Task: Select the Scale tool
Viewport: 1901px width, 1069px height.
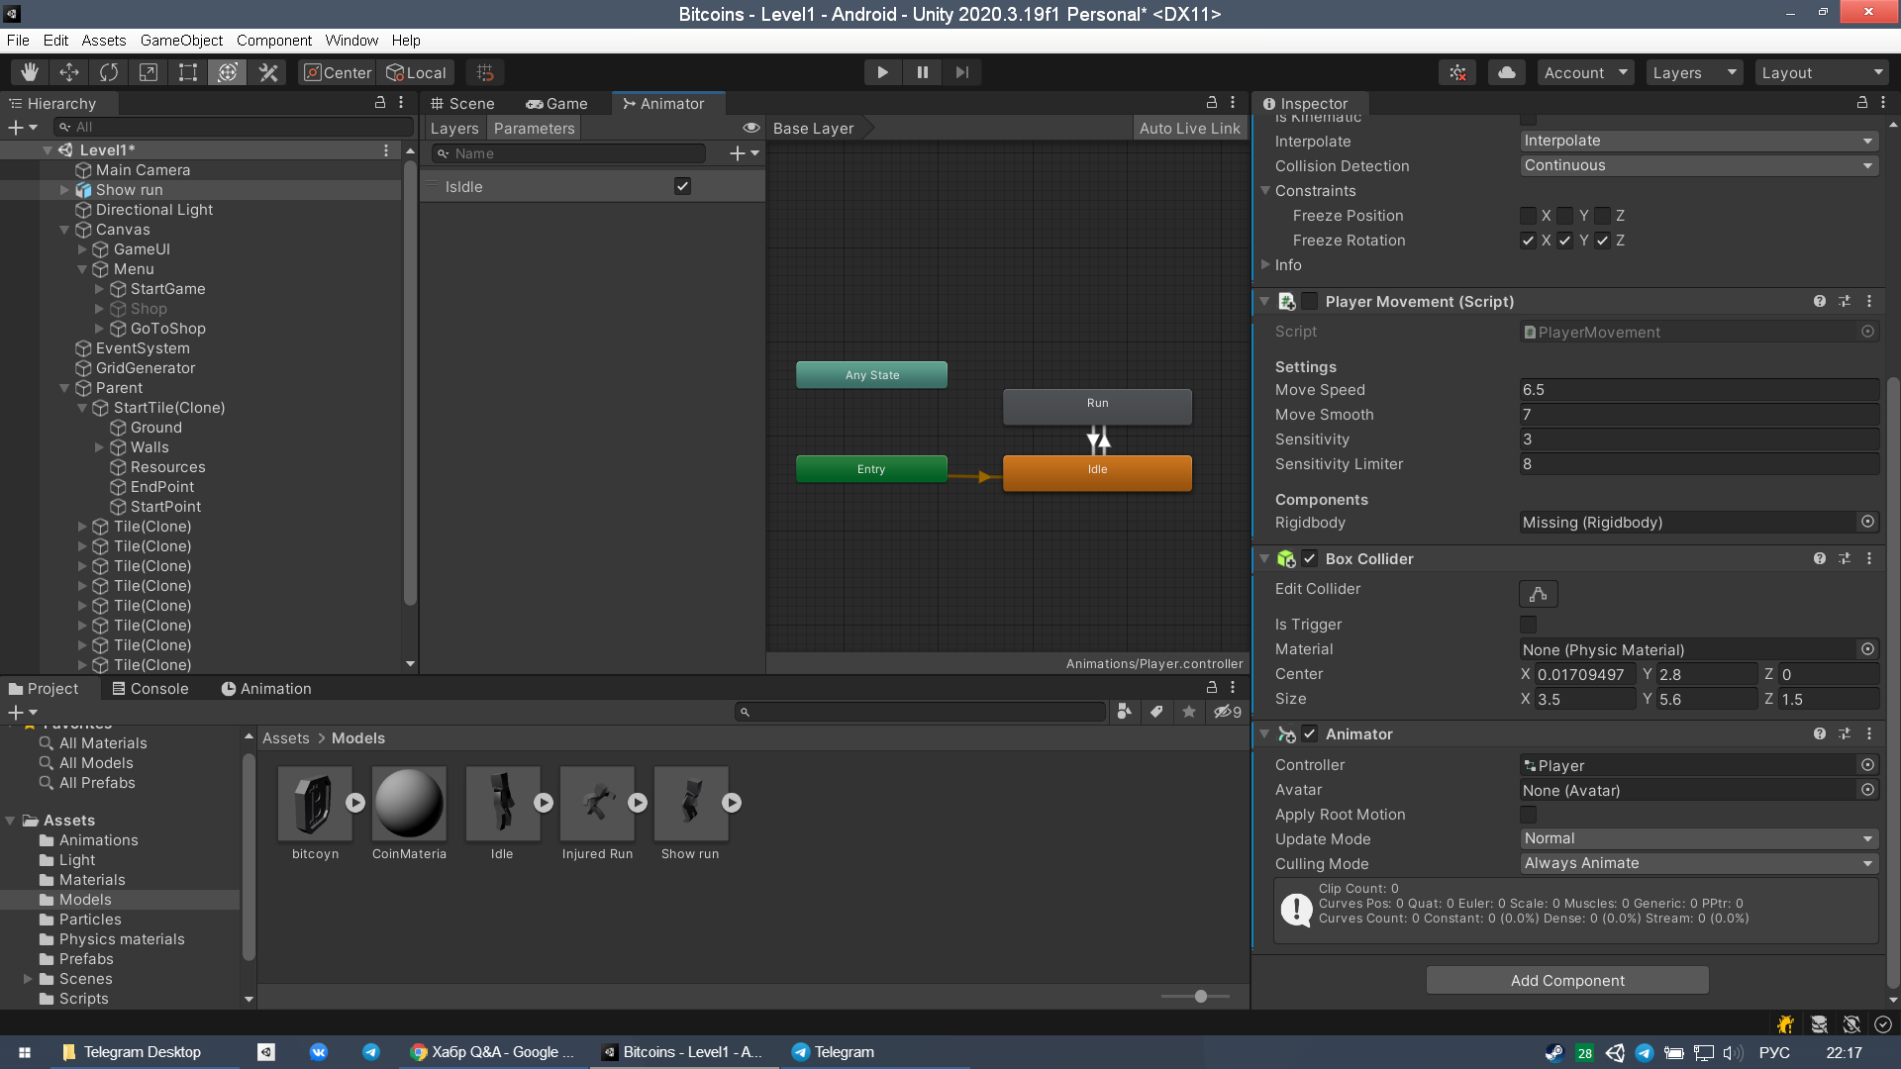Action: 149,72
